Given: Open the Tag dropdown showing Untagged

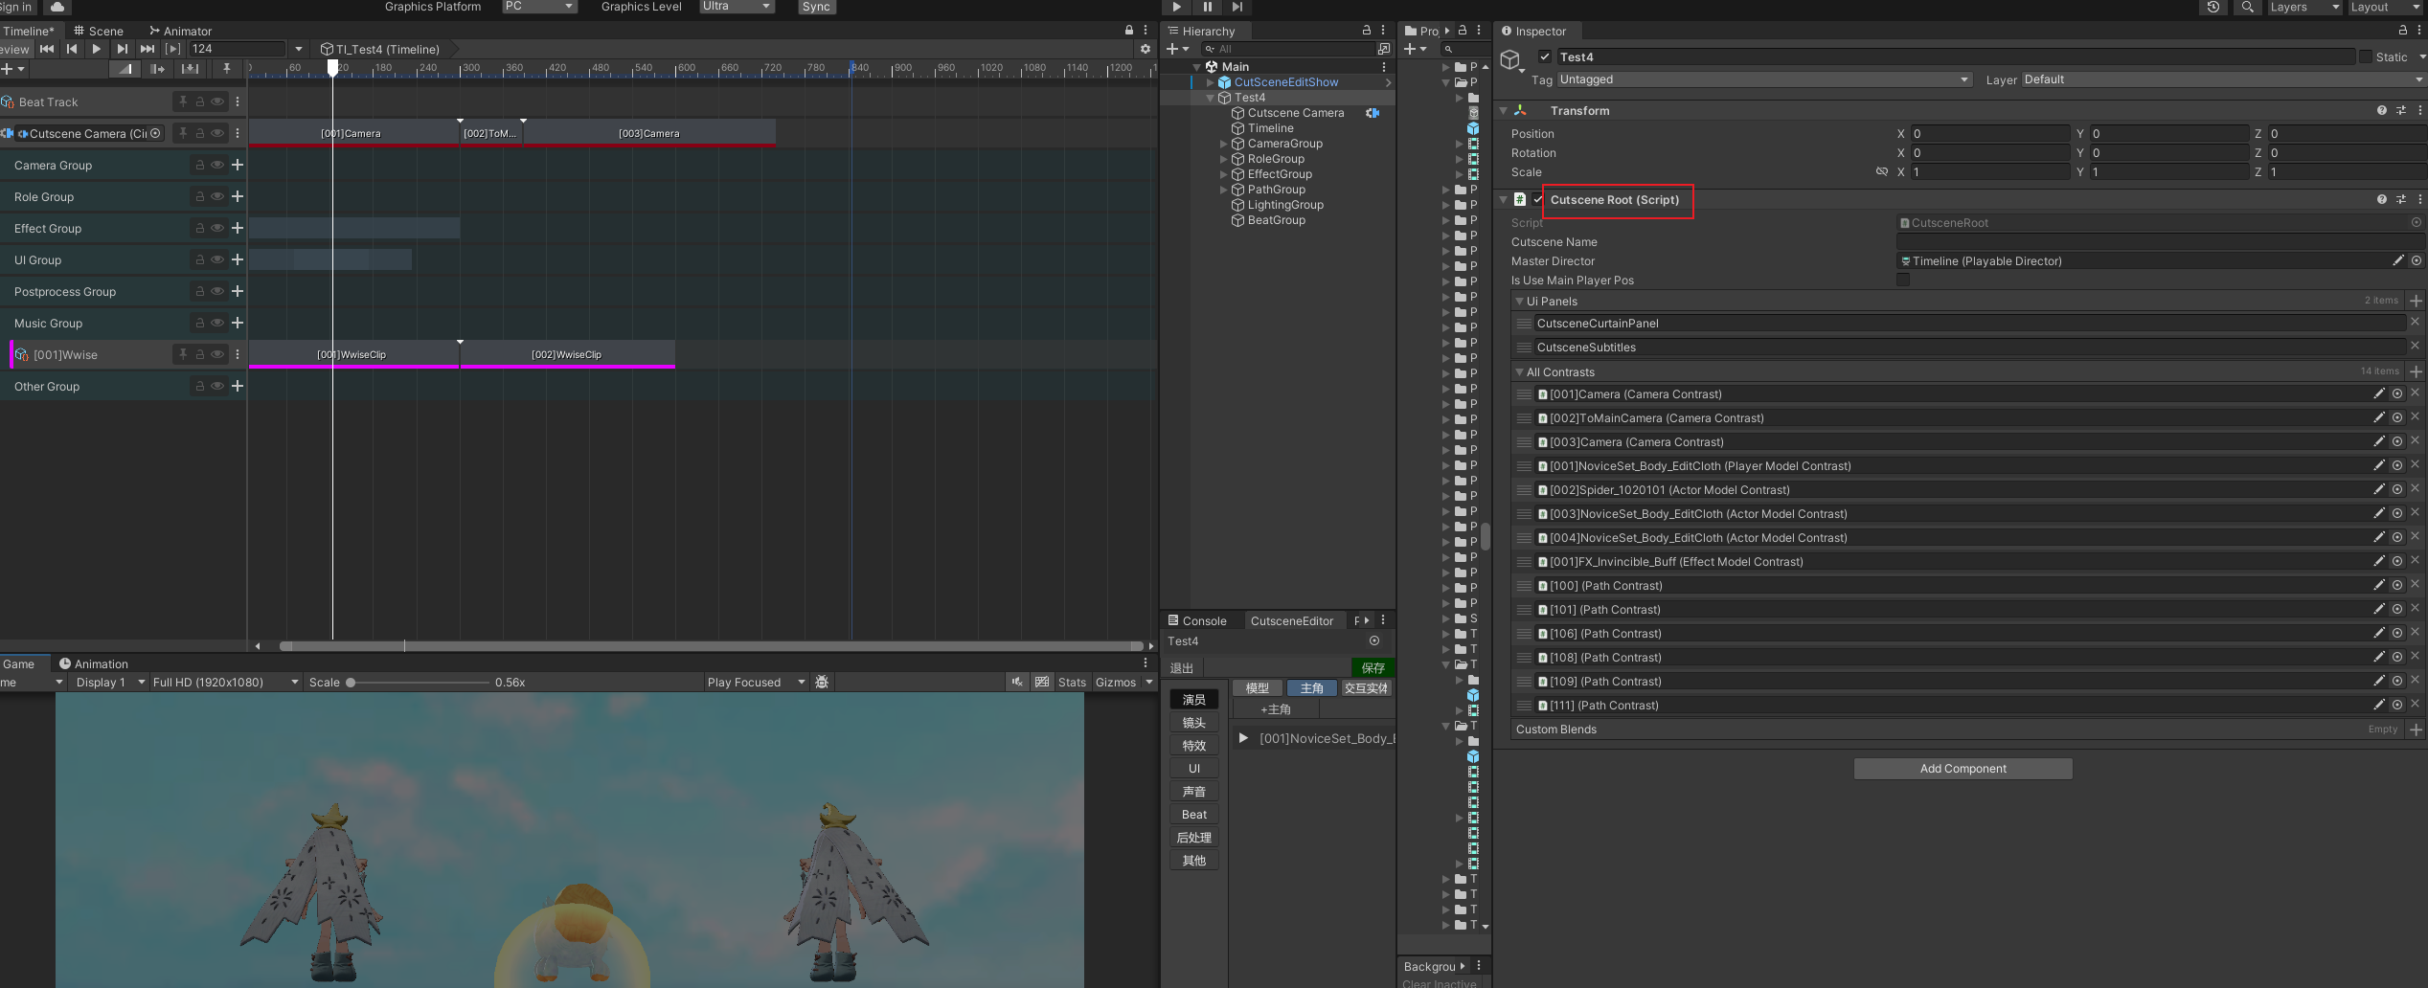Looking at the screenshot, I should [1763, 79].
